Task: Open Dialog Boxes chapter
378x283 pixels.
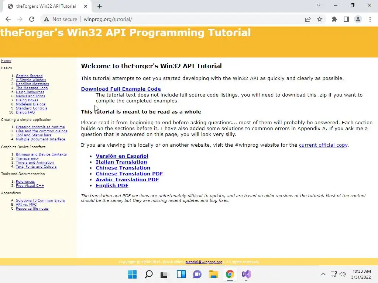Action: coord(27,100)
